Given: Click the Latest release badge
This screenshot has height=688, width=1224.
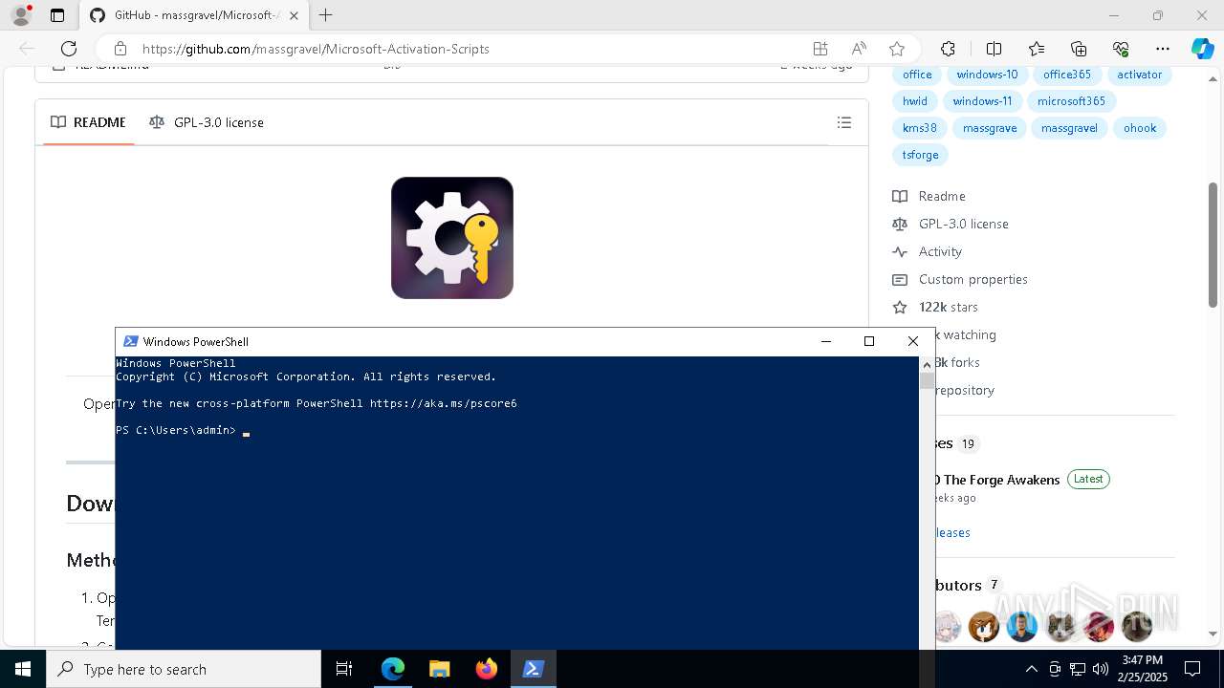Looking at the screenshot, I should [x=1088, y=479].
